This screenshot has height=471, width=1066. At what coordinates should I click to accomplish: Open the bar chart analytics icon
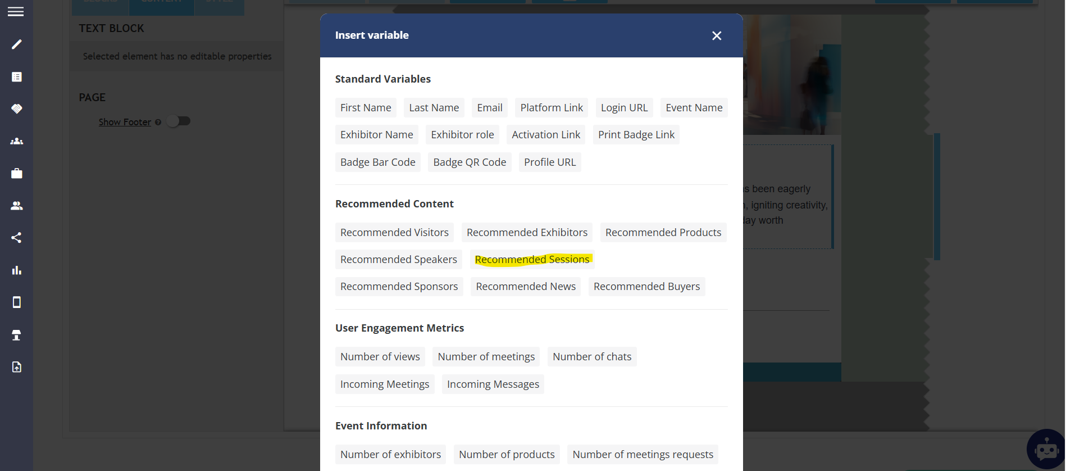[16, 270]
